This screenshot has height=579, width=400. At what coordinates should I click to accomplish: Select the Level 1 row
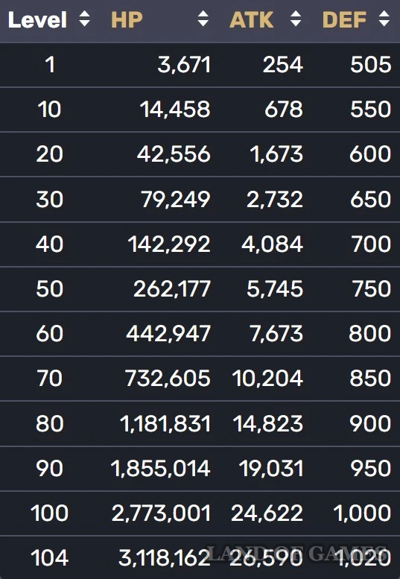200,65
